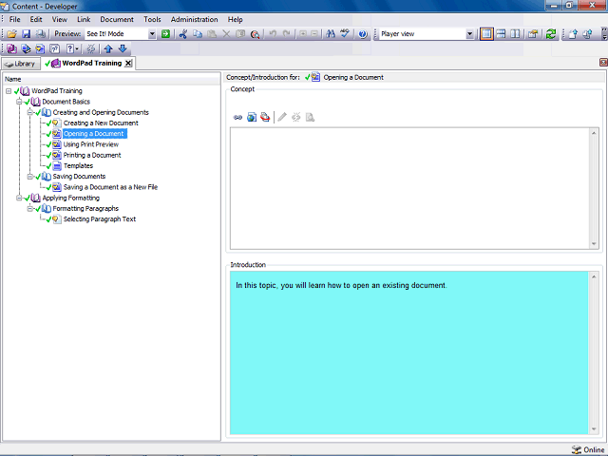This screenshot has height=456, width=608.
Task: Open the File menu
Action: [x=15, y=19]
